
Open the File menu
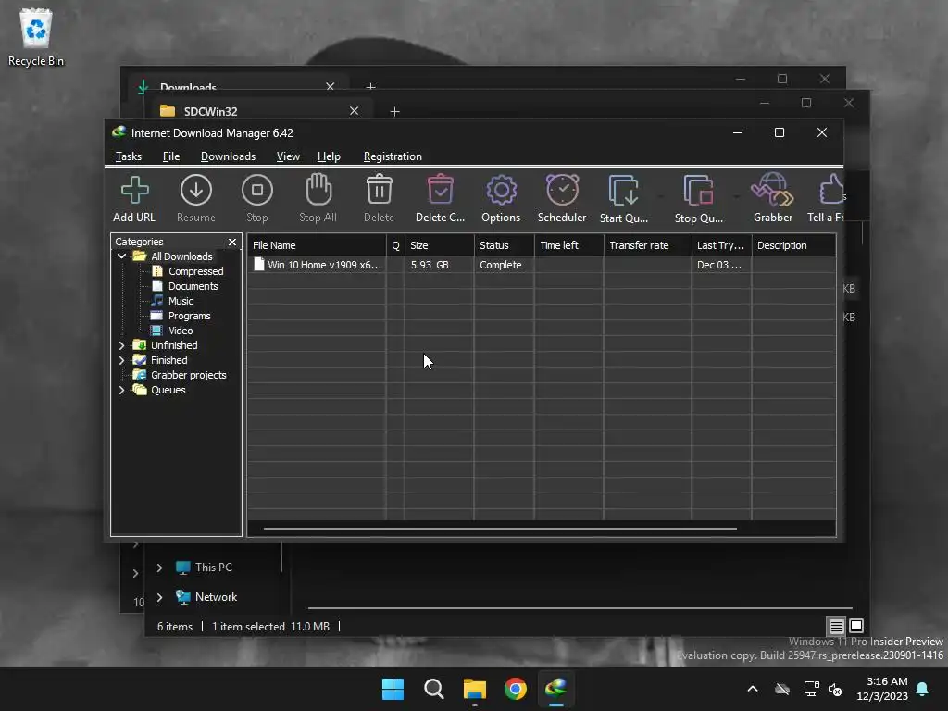171,156
